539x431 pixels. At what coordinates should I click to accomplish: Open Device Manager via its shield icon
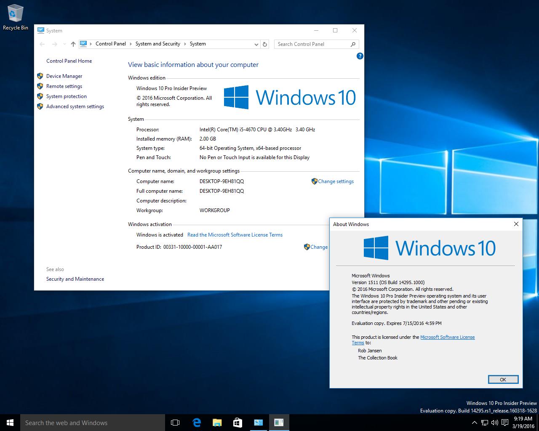(x=40, y=76)
